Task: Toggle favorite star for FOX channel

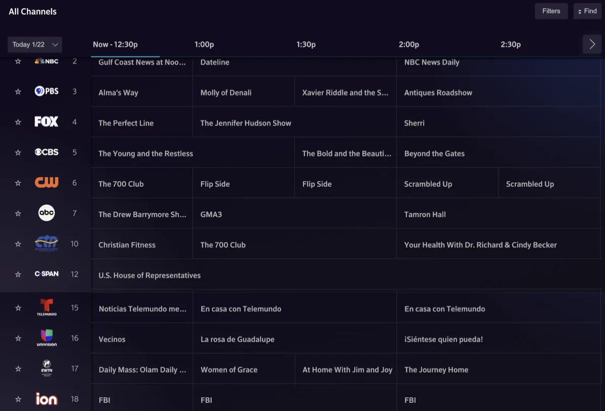Action: [x=18, y=122]
